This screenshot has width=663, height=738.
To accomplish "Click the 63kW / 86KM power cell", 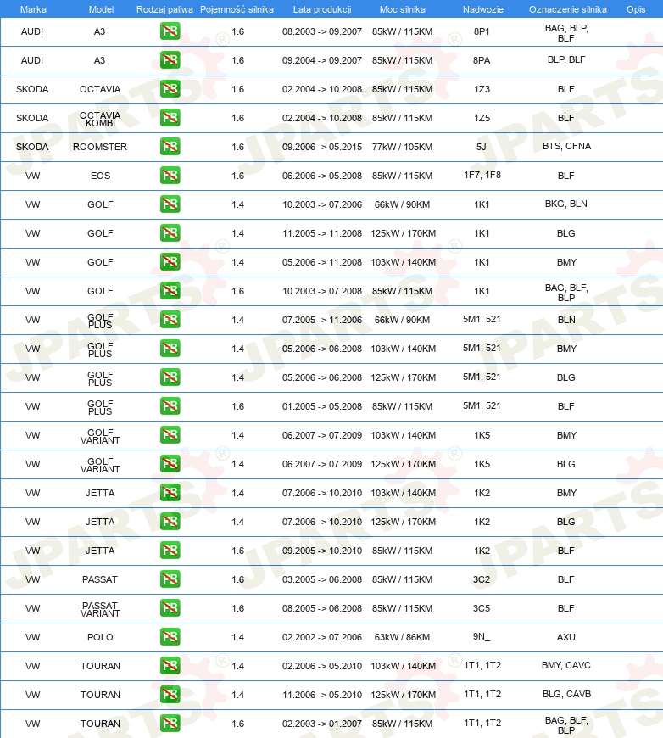I will tap(403, 637).
